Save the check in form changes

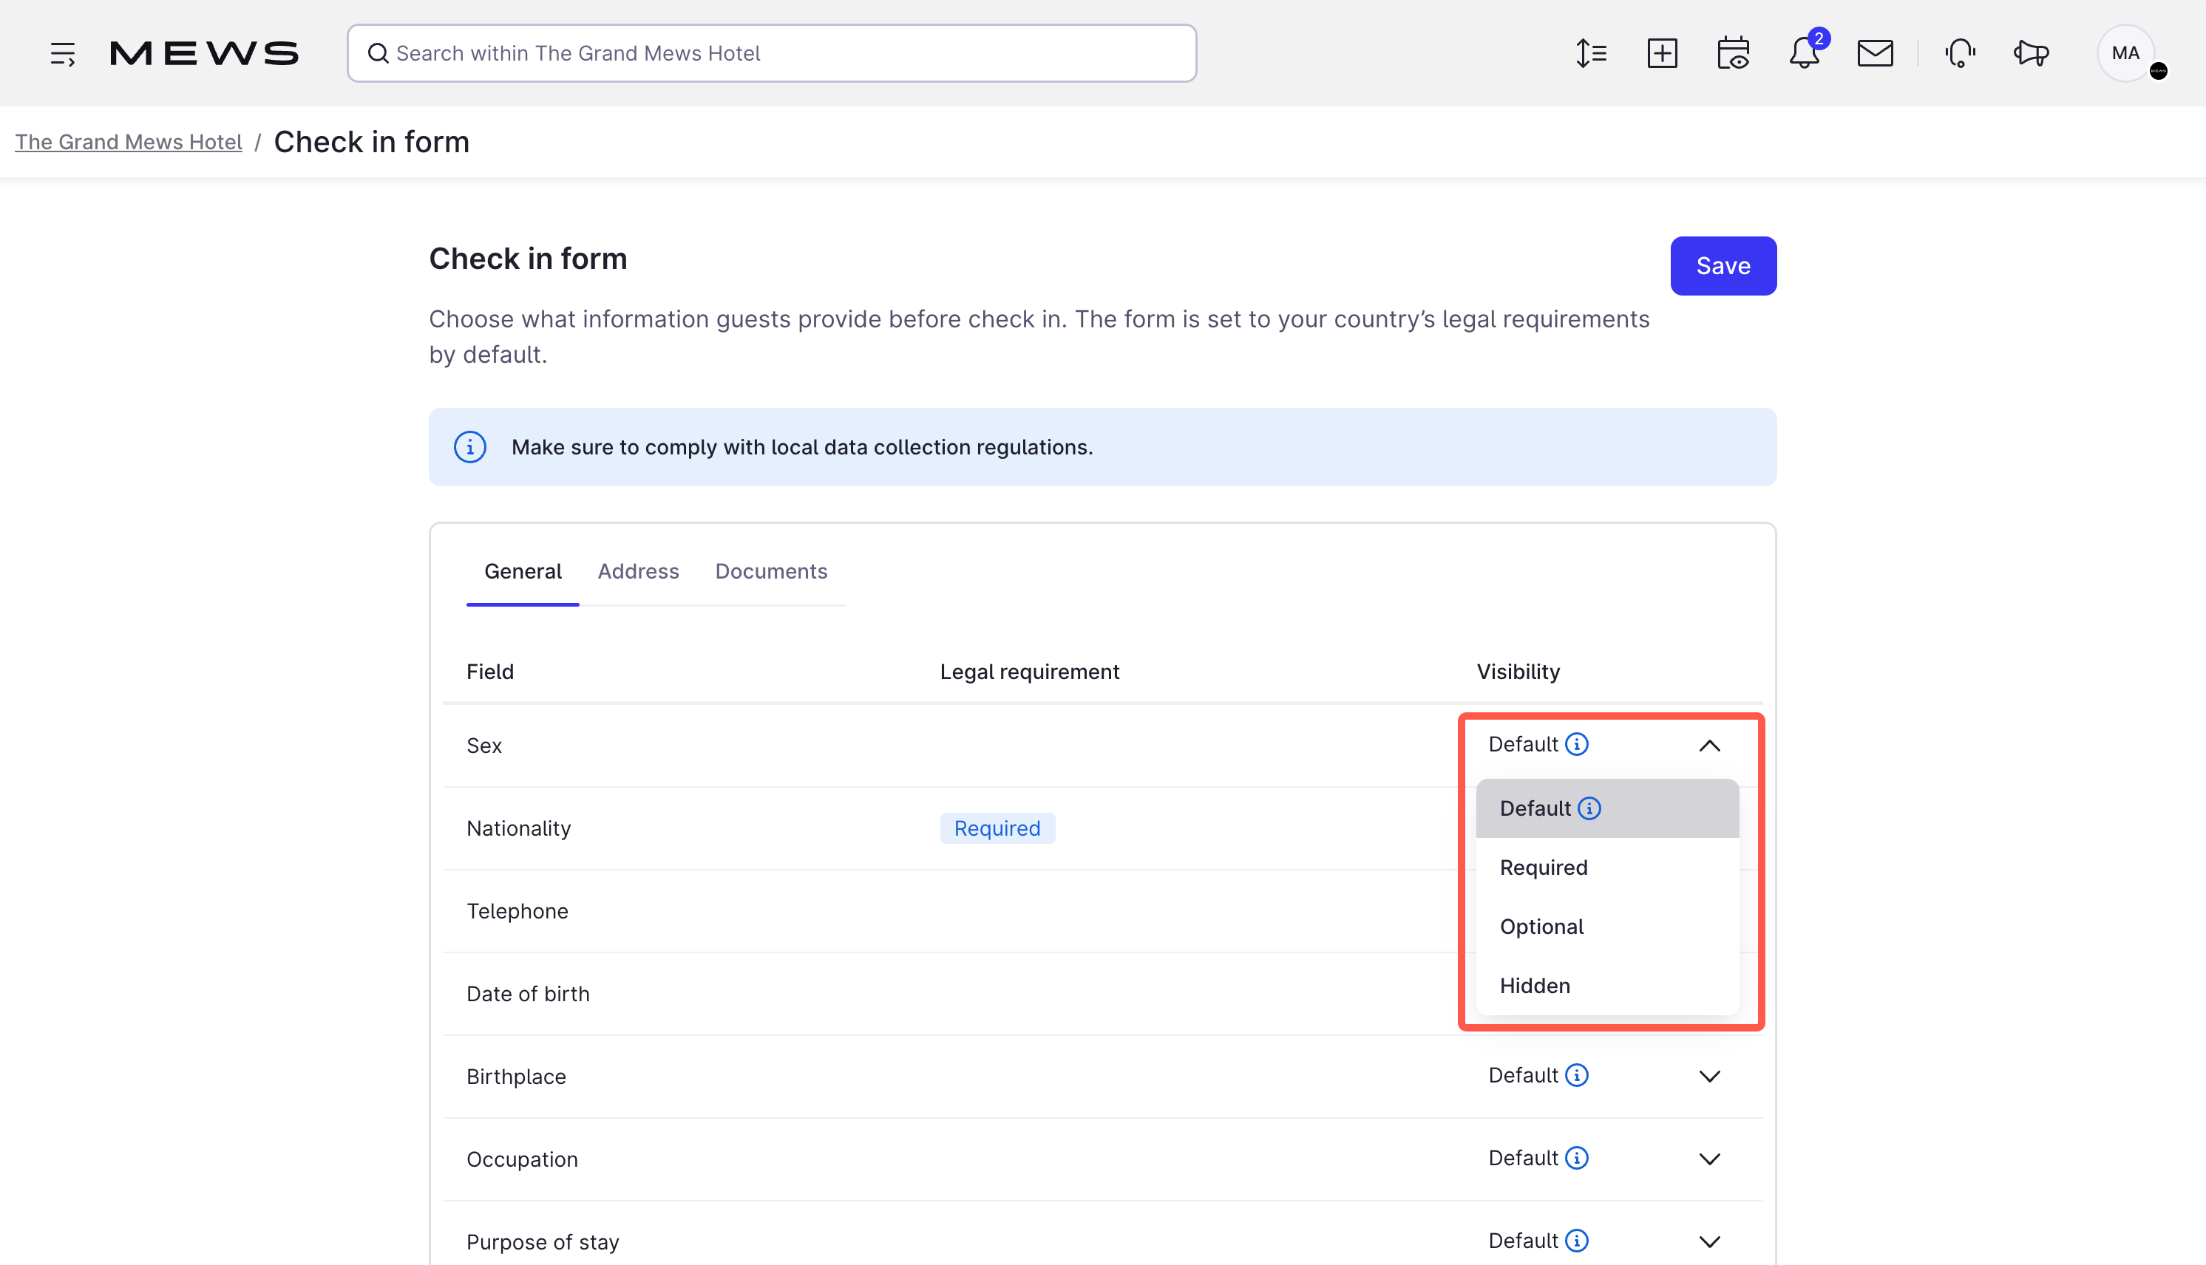(x=1723, y=266)
